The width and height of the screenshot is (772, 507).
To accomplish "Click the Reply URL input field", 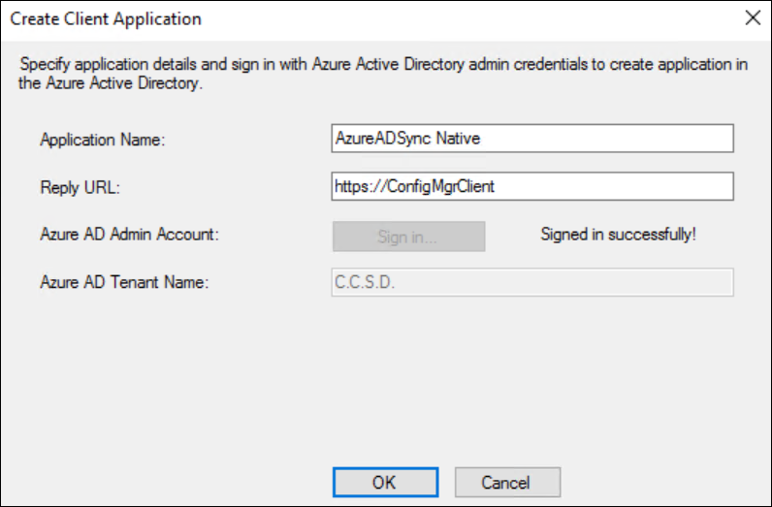I will click(532, 186).
